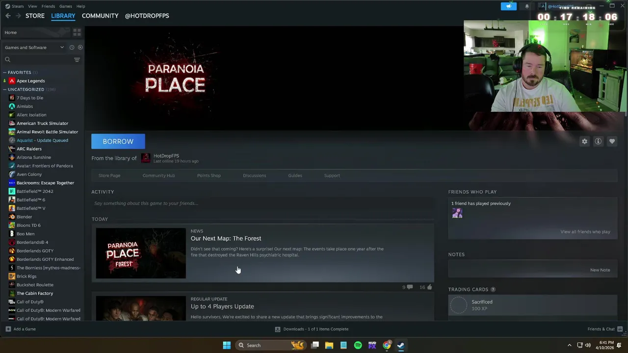Select The Cabin Factory game
The height and width of the screenshot is (353, 628).
click(x=35, y=293)
